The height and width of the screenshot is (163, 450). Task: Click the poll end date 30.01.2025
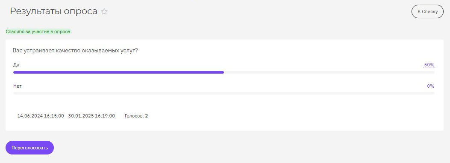[81, 116]
